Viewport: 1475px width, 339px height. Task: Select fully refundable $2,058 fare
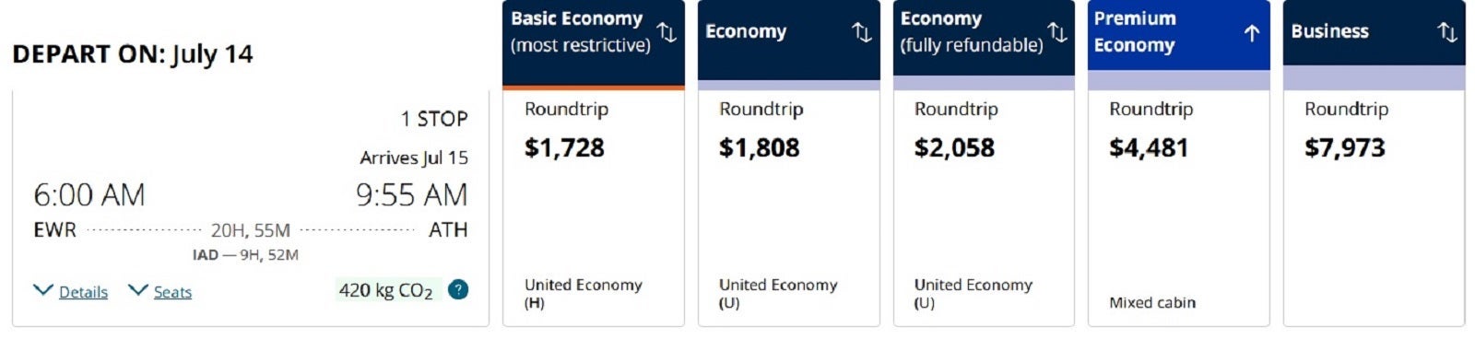click(984, 208)
